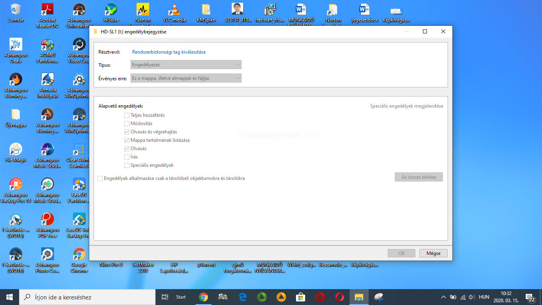Tick the Módosítás permission checkbox
Image resolution: width=542 pixels, height=305 pixels.
(127, 124)
